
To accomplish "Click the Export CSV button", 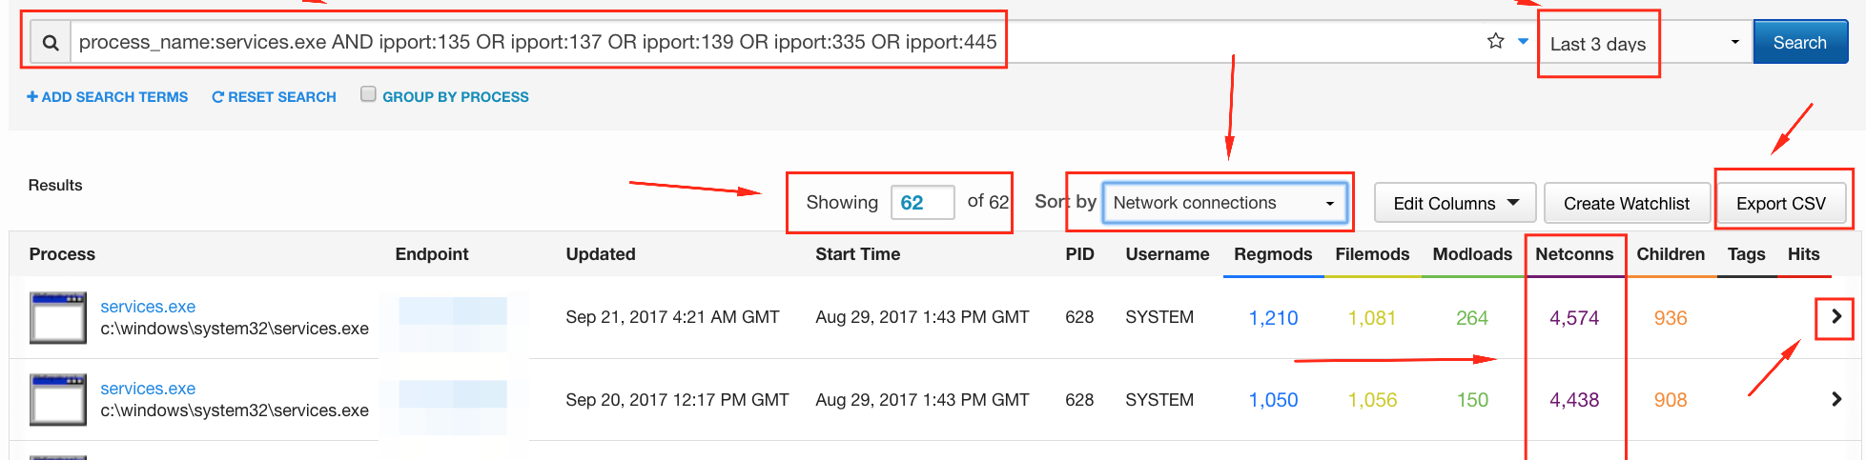I will click(x=1780, y=203).
